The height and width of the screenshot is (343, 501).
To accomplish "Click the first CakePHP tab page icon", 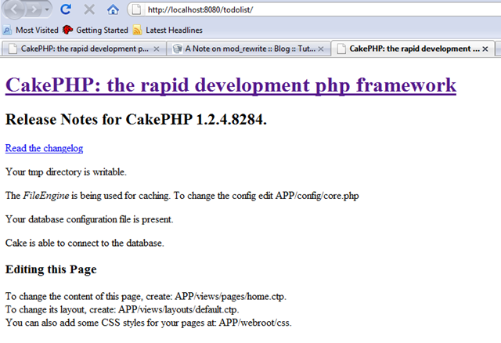I will tap(13, 49).
